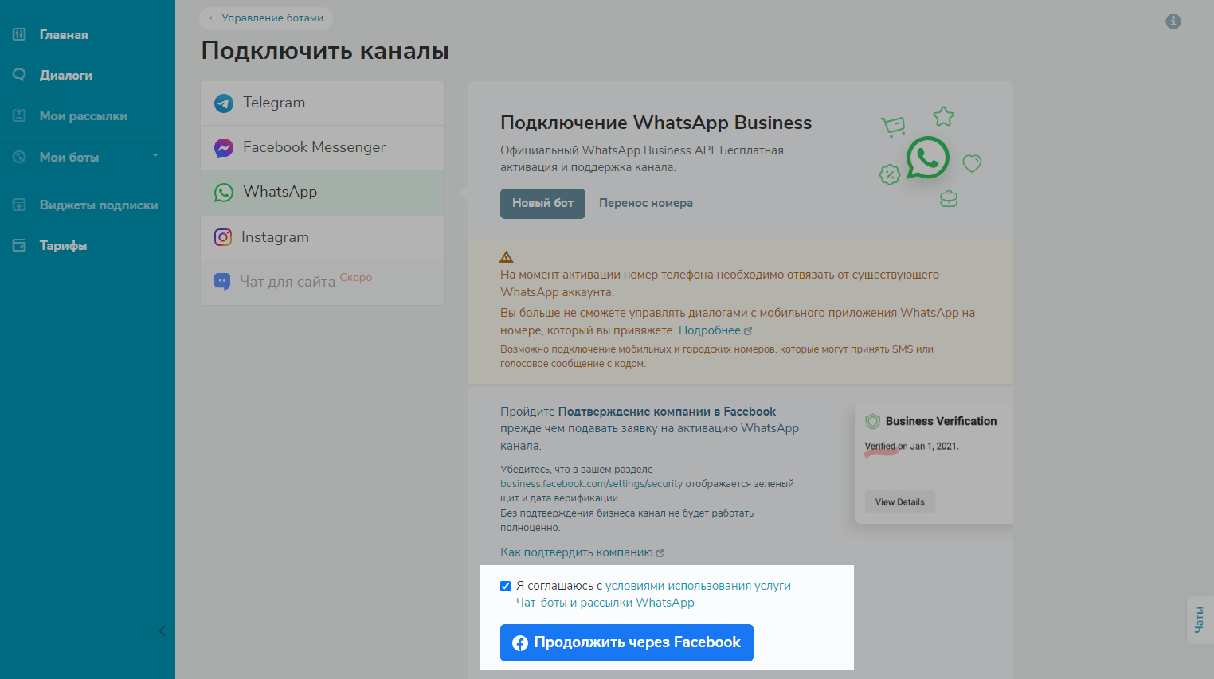Viewport: 1214px width, 679px height.
Task: Select the Чат для сайта channel
Action: [x=323, y=281]
